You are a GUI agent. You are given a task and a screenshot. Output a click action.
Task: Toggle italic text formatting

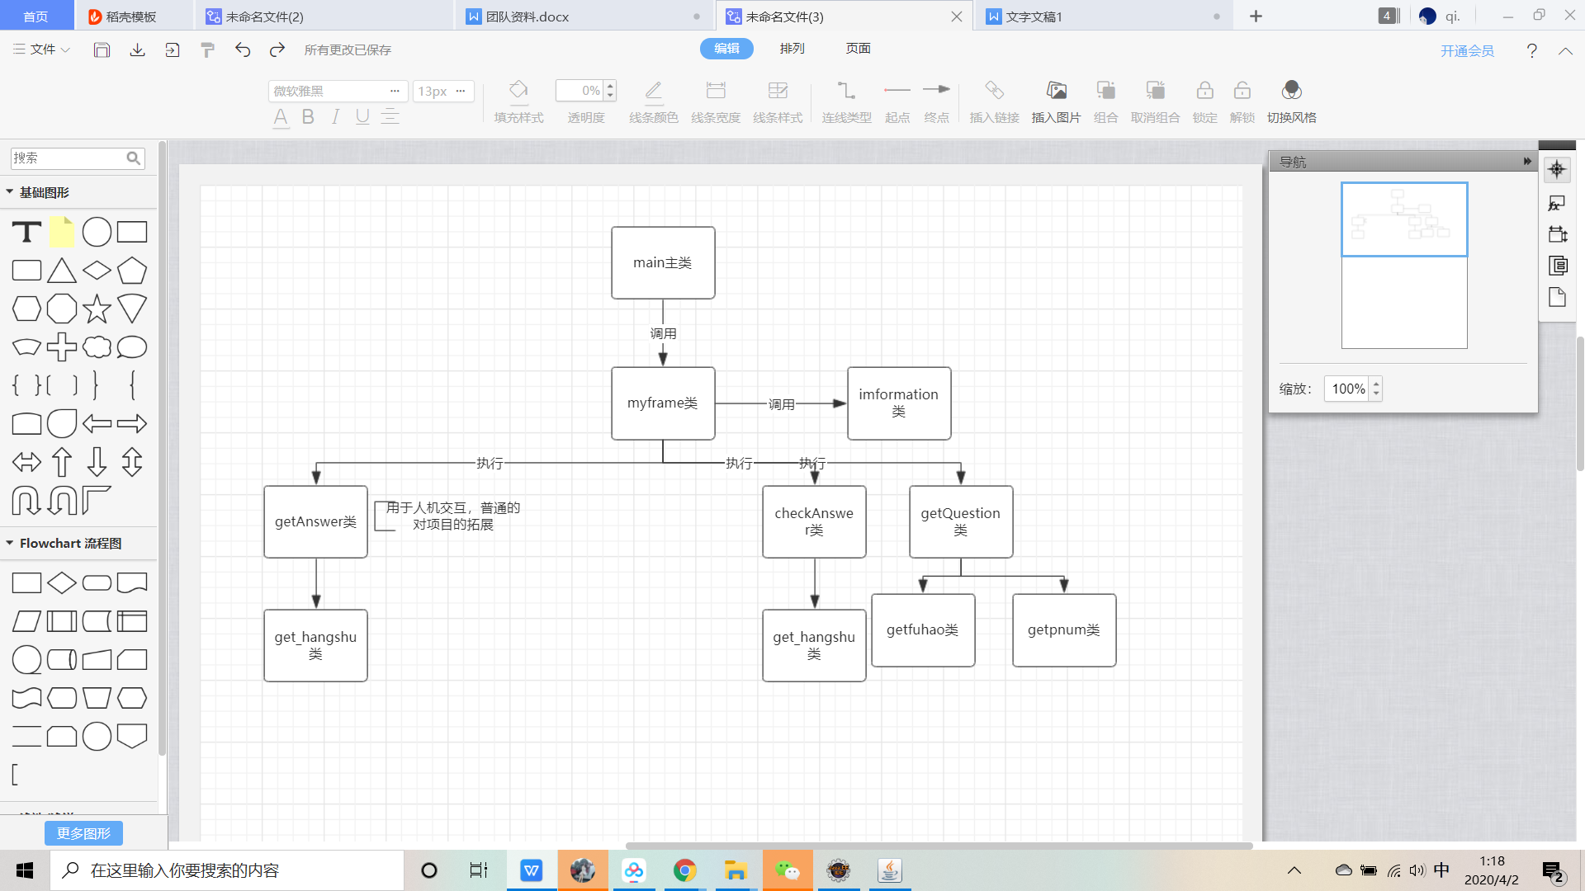[x=335, y=117]
